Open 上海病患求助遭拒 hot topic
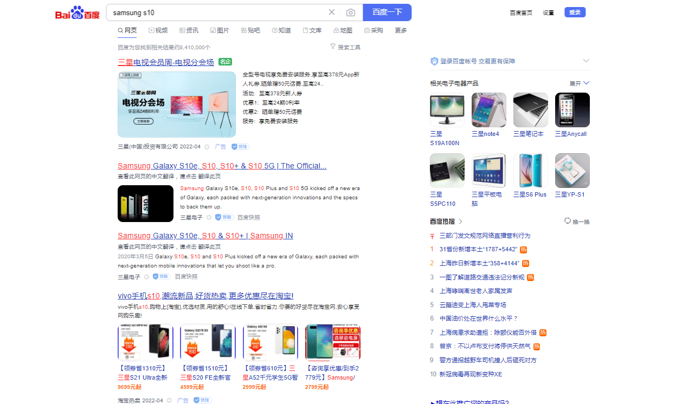The width and height of the screenshot is (682, 404). 488,333
